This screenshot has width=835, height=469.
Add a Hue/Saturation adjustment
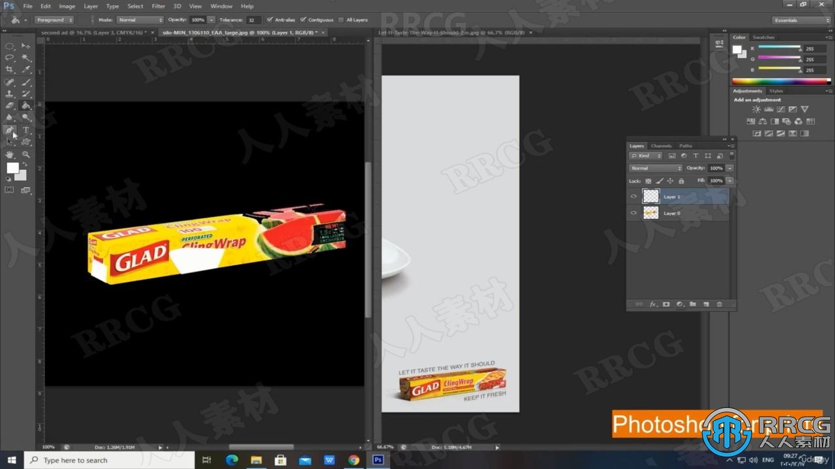pyautogui.click(x=751, y=121)
